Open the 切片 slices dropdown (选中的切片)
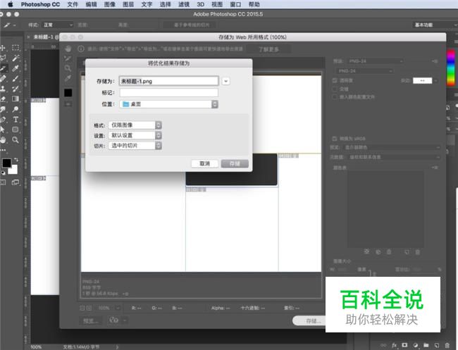 (x=135, y=146)
